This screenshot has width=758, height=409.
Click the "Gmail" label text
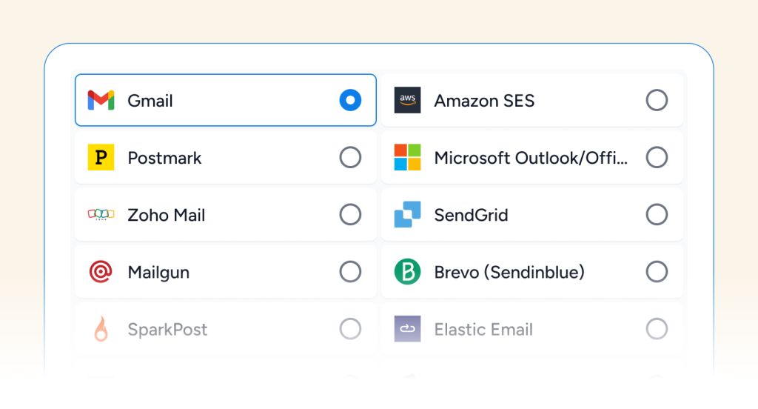[150, 101]
